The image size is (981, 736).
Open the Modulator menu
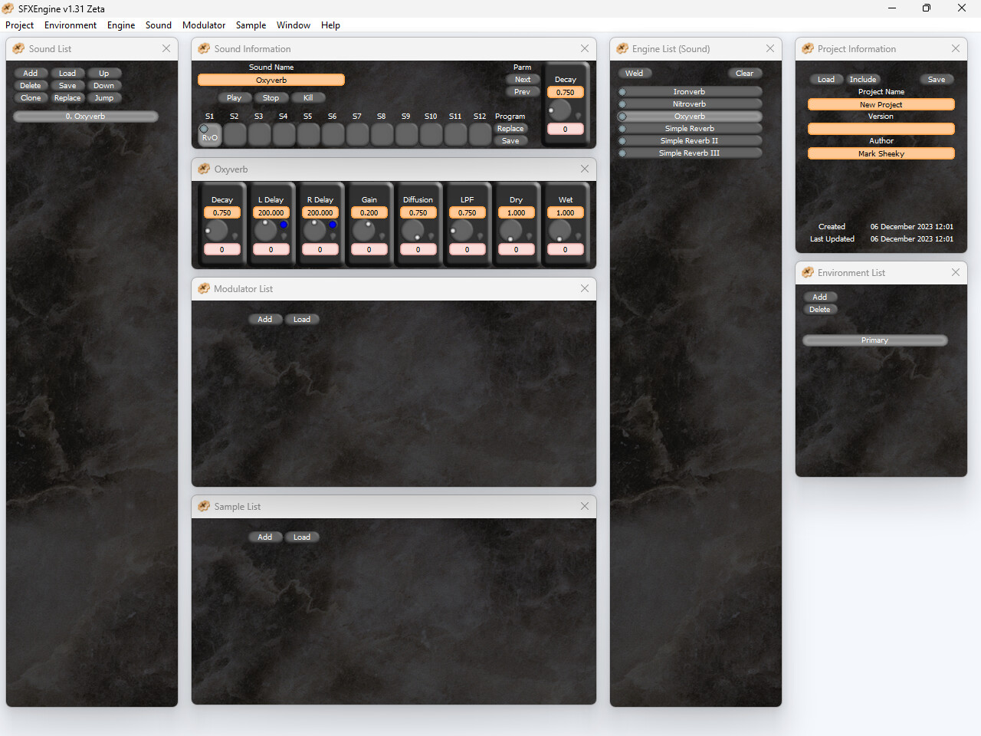tap(204, 25)
